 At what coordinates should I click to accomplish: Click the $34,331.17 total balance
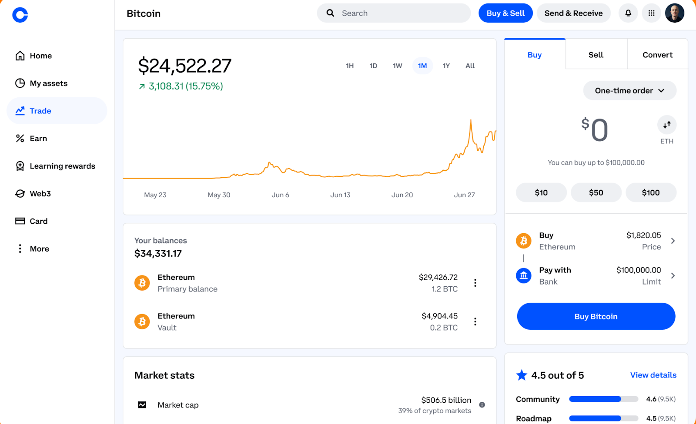pos(158,253)
